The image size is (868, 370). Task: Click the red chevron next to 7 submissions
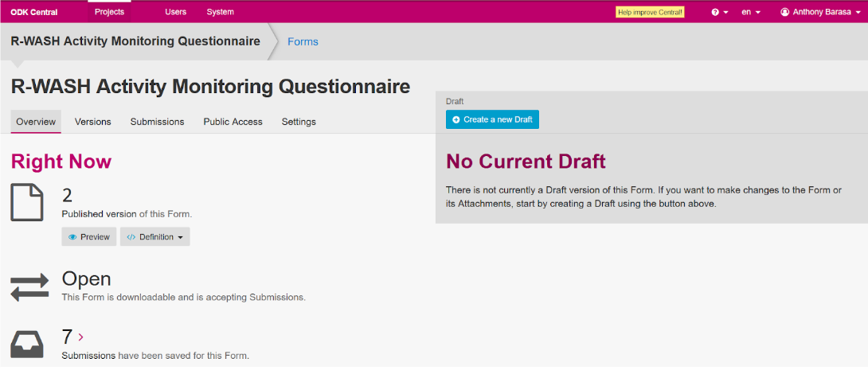[81, 337]
